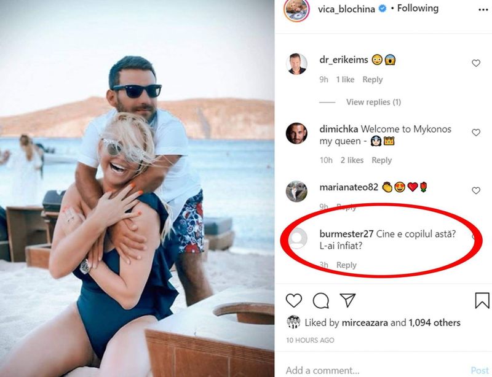The width and height of the screenshot is (492, 377).
Task: Reply to dimichka's comment
Action: (x=381, y=160)
